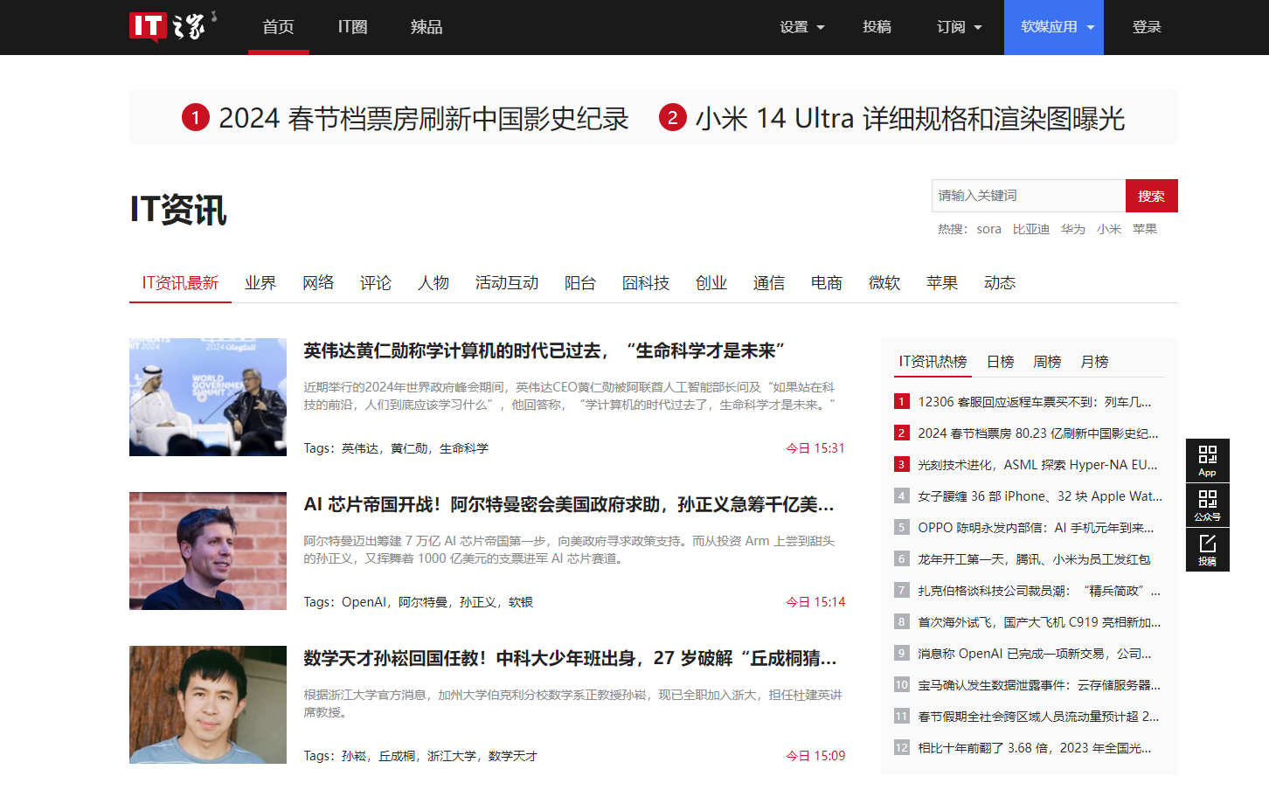Select the IT资讯热榜 ranking tab

point(933,362)
